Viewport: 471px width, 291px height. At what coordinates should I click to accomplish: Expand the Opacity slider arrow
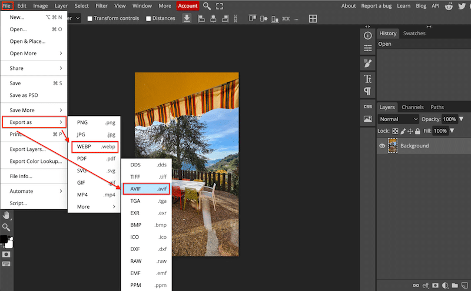point(460,119)
